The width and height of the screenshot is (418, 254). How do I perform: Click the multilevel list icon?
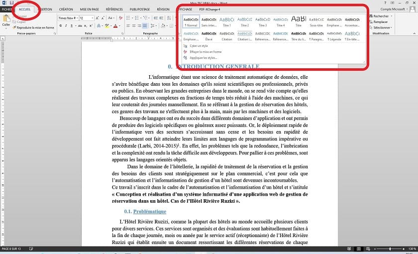tap(145, 18)
